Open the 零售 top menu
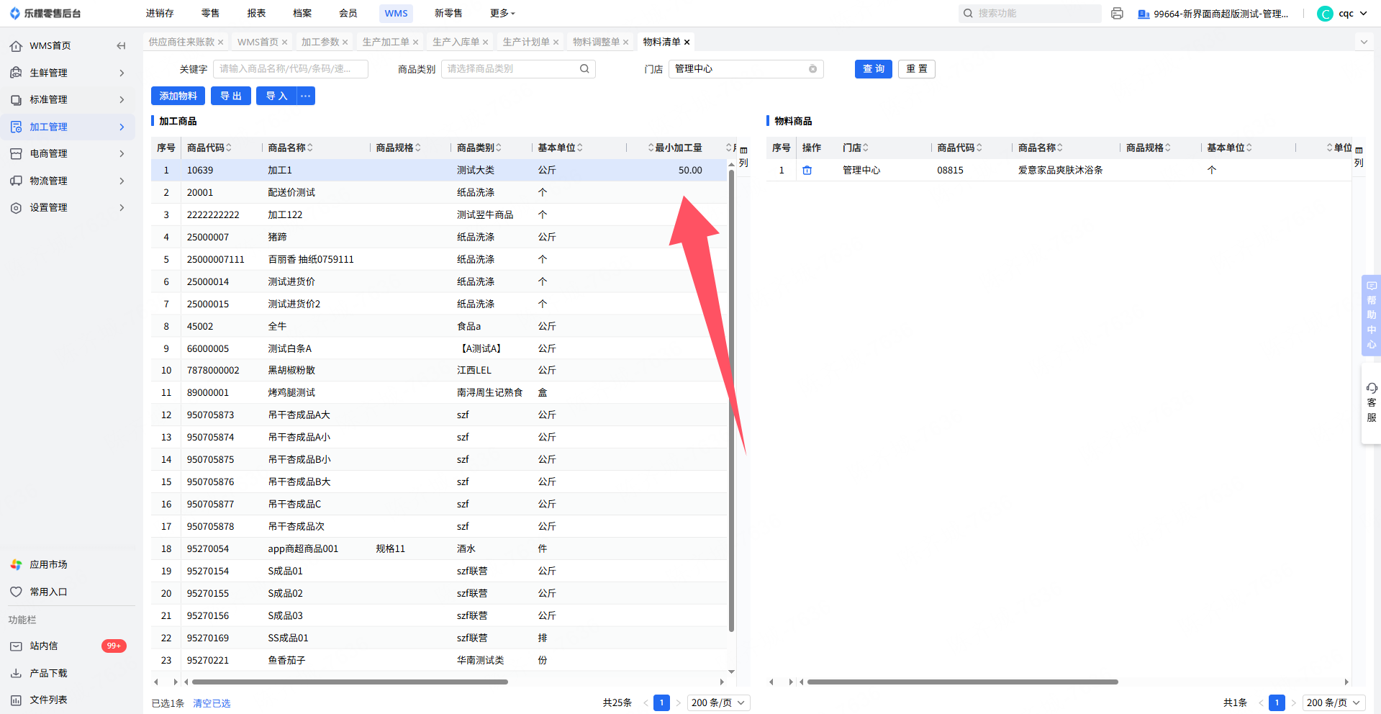This screenshot has width=1381, height=714. (x=210, y=14)
